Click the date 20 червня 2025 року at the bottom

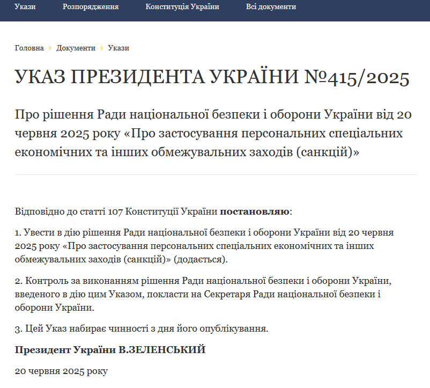point(61,371)
